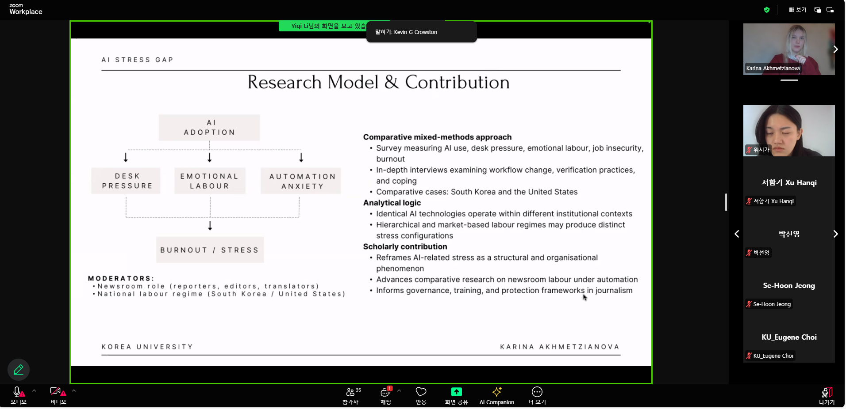Open AI Companion
This screenshot has width=846, height=409.
click(496, 395)
